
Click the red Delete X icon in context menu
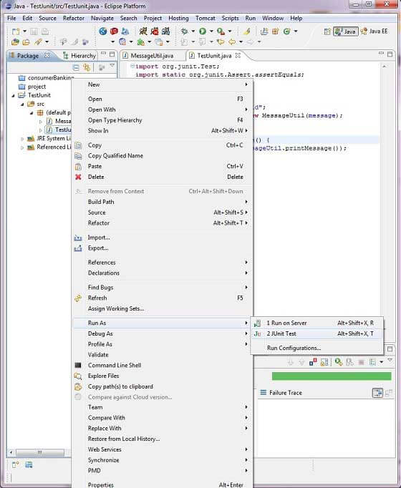pos(78,177)
